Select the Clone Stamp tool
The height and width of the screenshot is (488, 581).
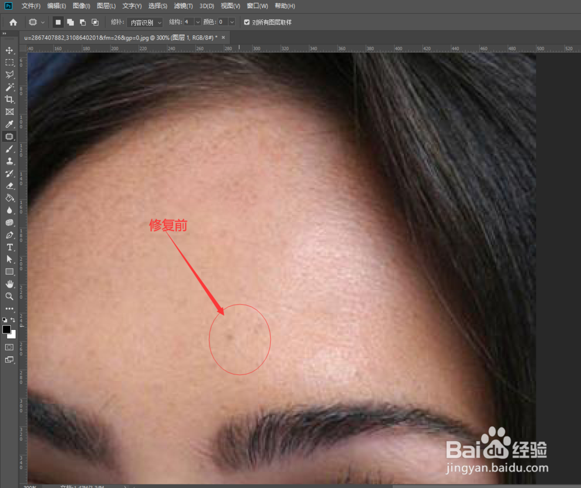click(x=9, y=161)
